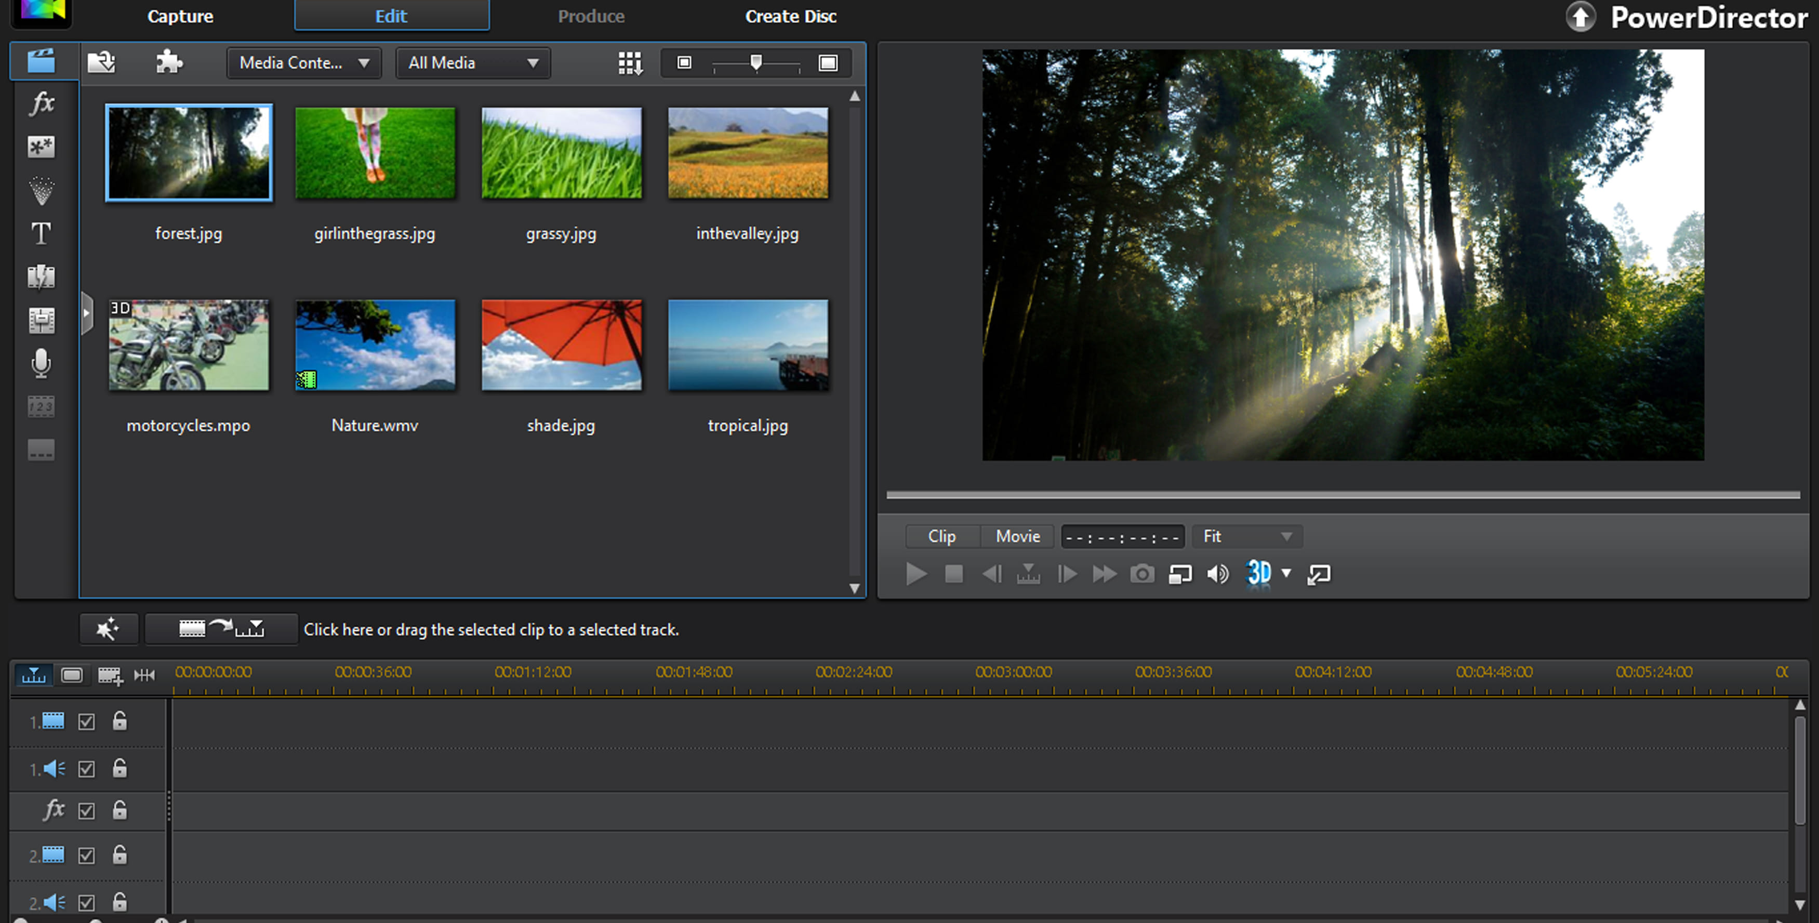Adjust the thumbnail size slider
The height and width of the screenshot is (923, 1819).
(x=756, y=63)
